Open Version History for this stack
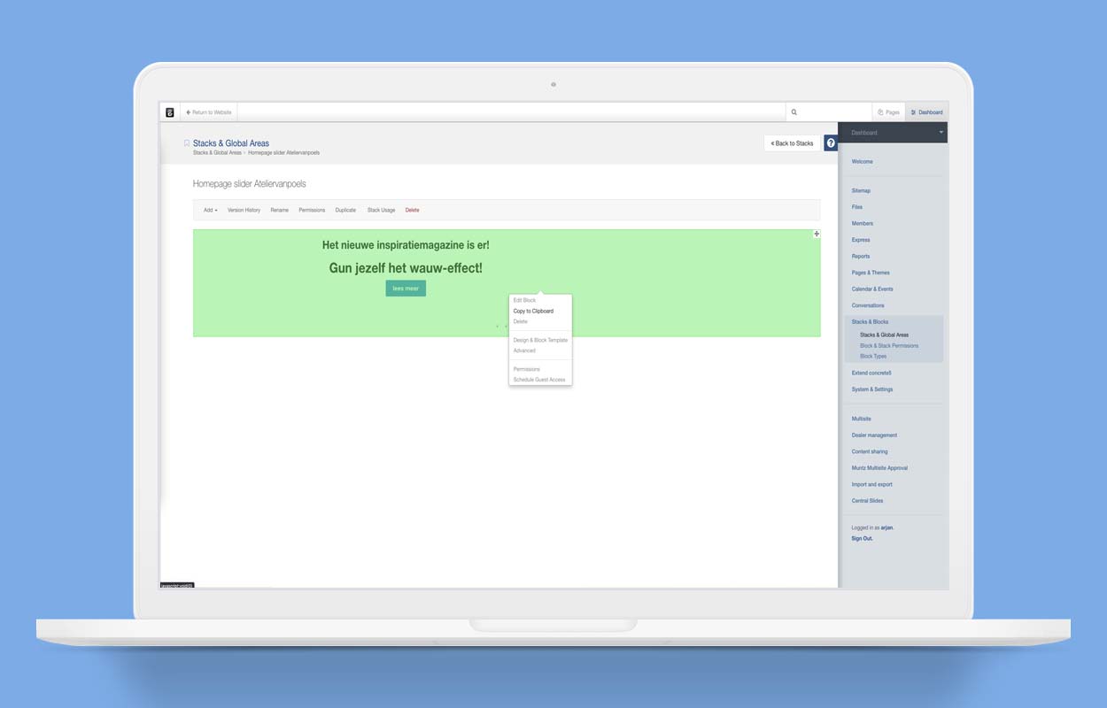 point(244,211)
